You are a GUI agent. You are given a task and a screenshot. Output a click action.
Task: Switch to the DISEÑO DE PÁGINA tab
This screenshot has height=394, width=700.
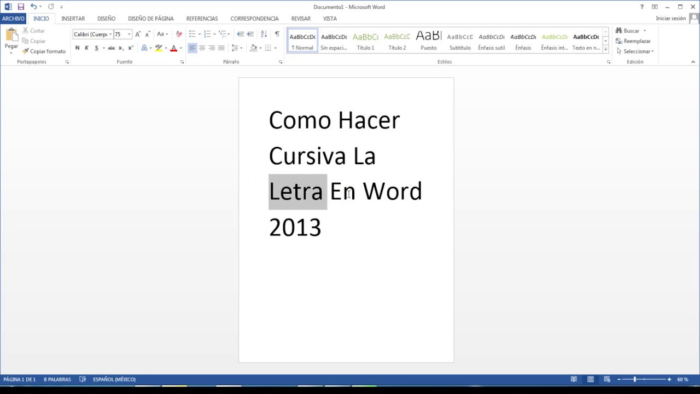(x=151, y=19)
